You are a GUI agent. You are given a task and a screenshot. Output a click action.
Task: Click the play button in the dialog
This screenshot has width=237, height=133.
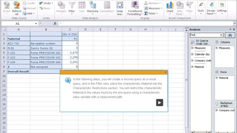click(x=160, y=103)
